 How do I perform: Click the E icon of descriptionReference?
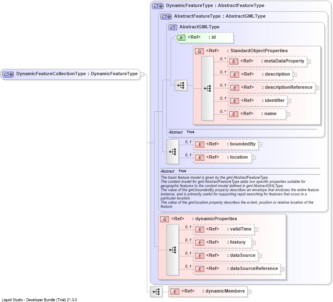[235, 88]
